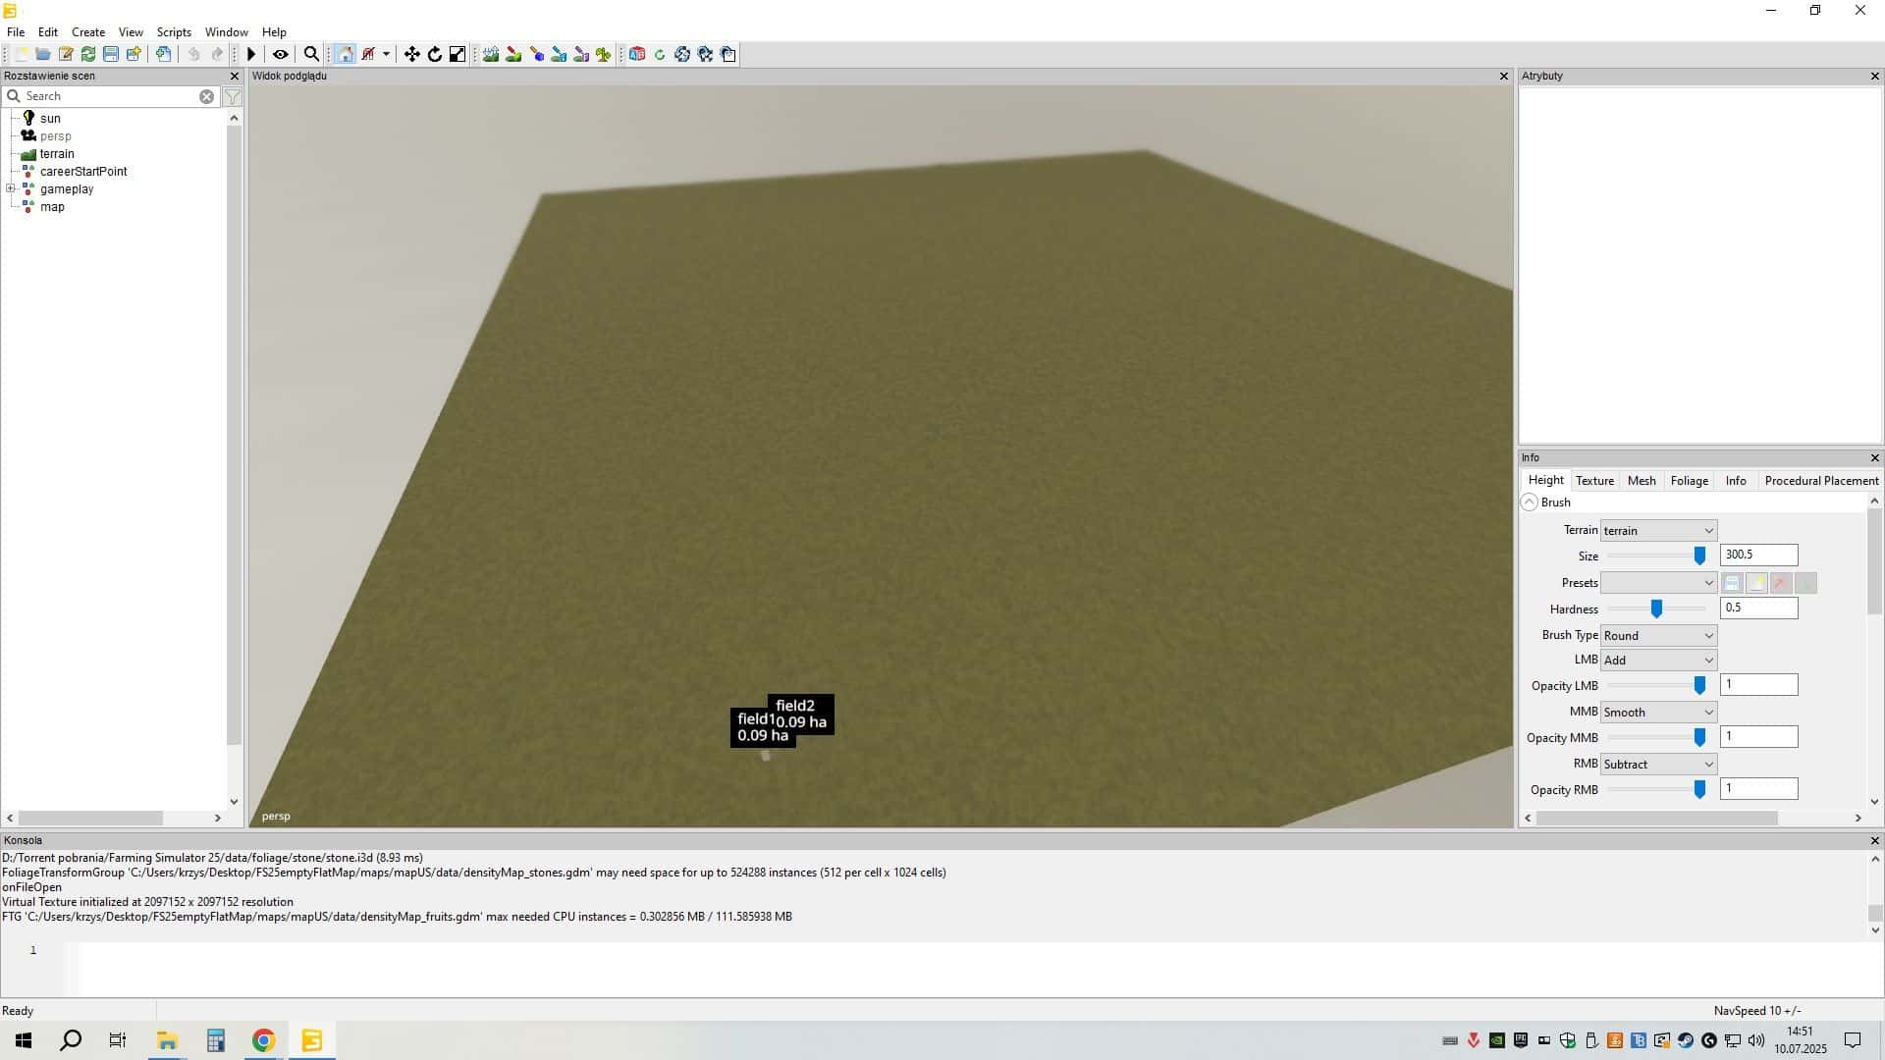Switch to the Foliage tab

coord(1689,481)
